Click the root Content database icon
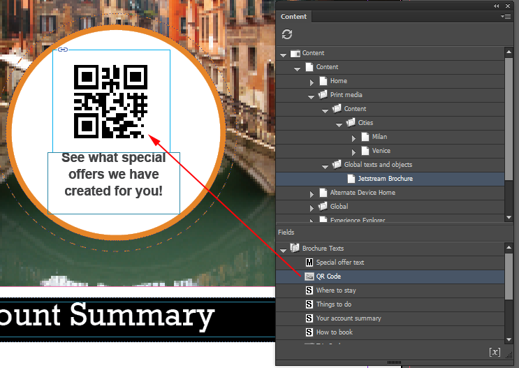The image size is (519, 368). point(295,53)
